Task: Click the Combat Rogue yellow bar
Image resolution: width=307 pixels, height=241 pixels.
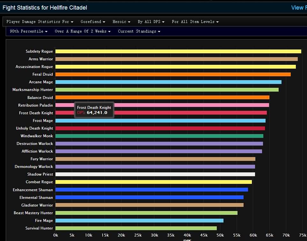Action: [x=154, y=182]
